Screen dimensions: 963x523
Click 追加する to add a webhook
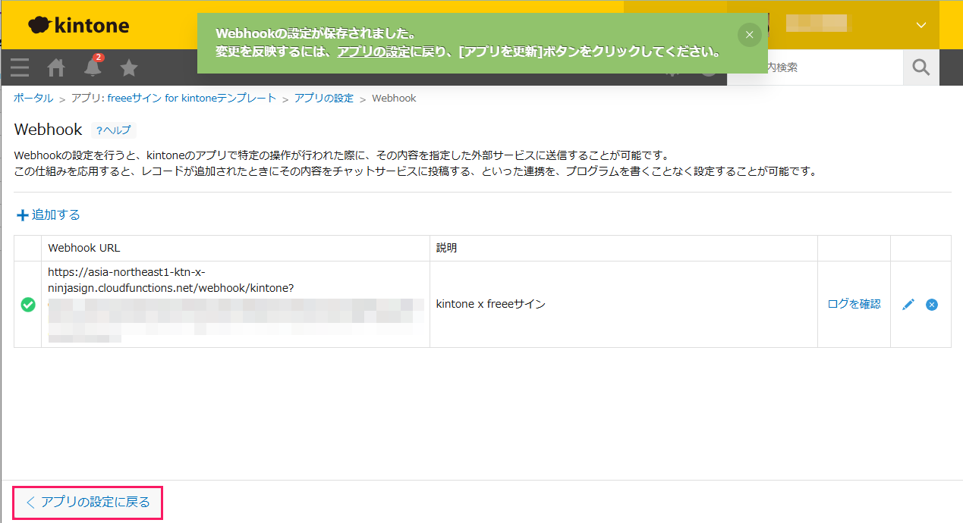coord(49,215)
